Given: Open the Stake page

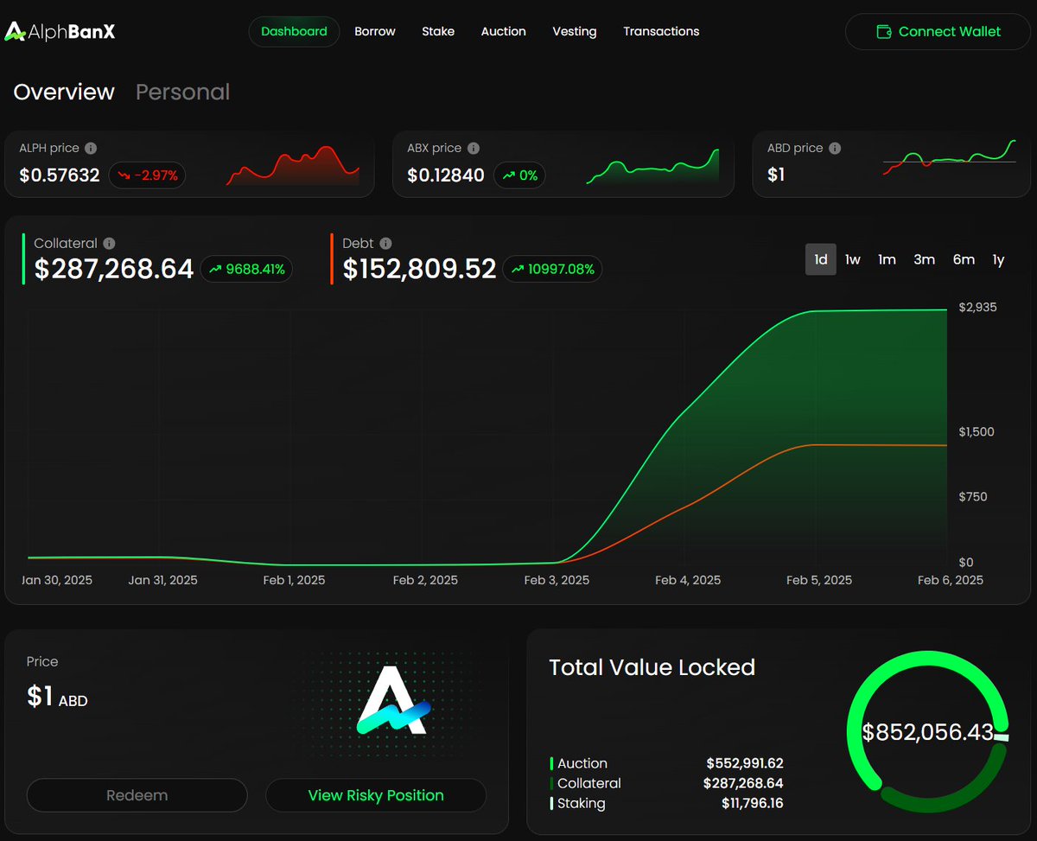Looking at the screenshot, I should [438, 31].
